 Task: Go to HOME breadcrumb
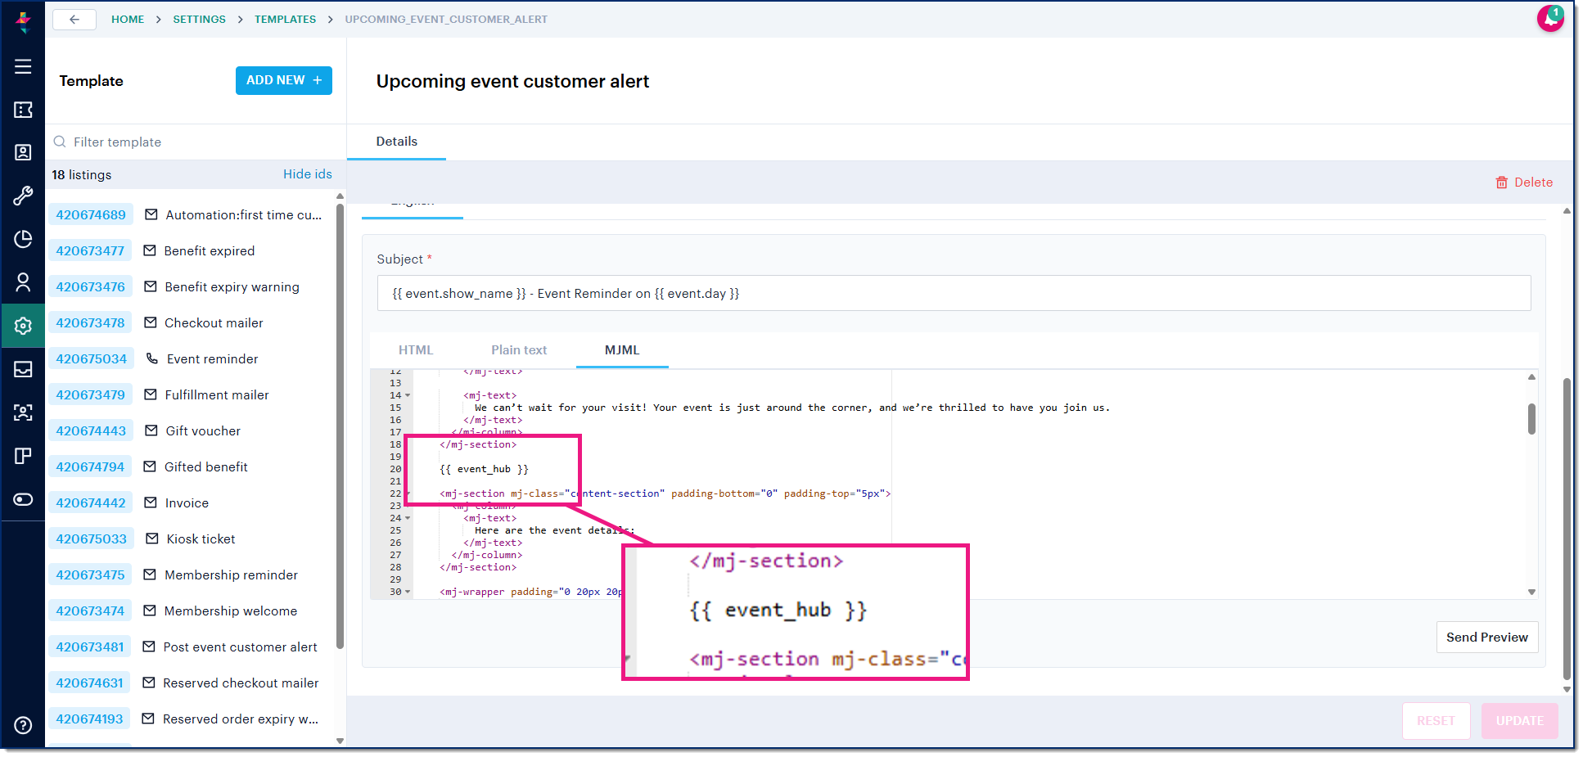tap(128, 19)
